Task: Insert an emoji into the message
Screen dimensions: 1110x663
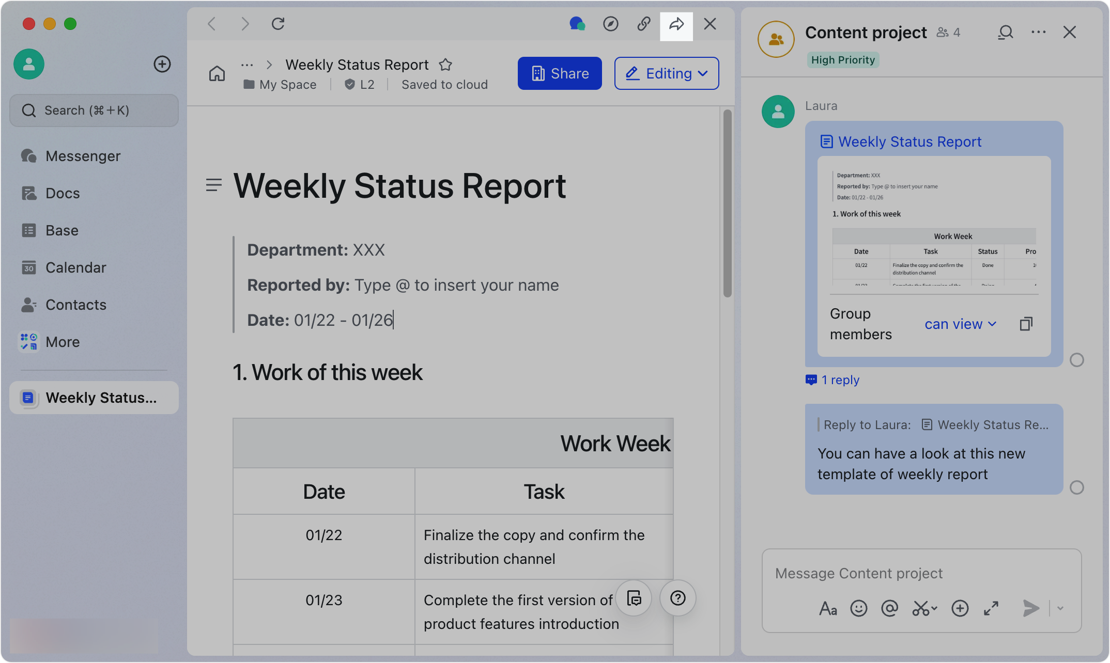Action: [x=859, y=608]
